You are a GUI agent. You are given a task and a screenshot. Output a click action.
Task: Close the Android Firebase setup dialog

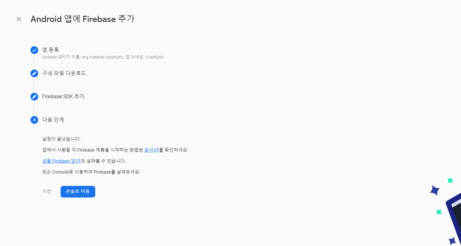19,19
